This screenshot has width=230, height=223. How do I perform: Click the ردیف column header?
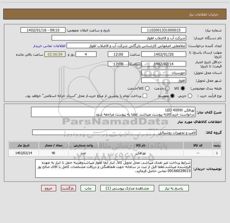[x=217, y=145]
